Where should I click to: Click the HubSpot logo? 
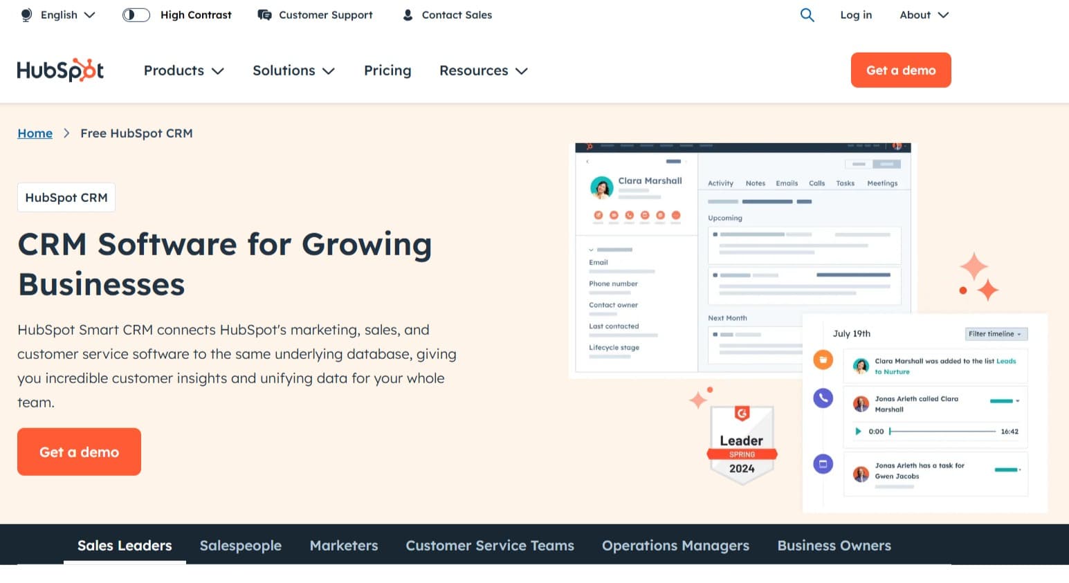[x=60, y=71]
